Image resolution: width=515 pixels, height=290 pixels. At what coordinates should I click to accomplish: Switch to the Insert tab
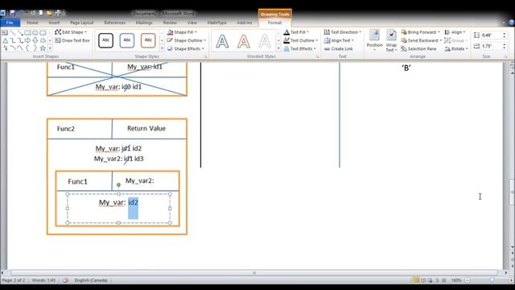point(54,23)
